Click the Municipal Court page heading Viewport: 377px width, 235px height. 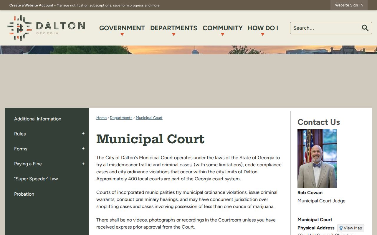point(150,139)
